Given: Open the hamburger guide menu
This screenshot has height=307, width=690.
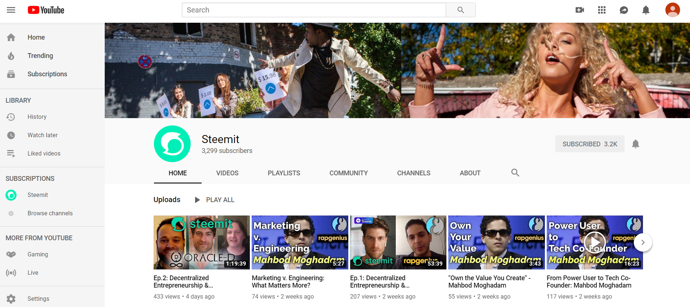Looking at the screenshot, I should pos(11,10).
